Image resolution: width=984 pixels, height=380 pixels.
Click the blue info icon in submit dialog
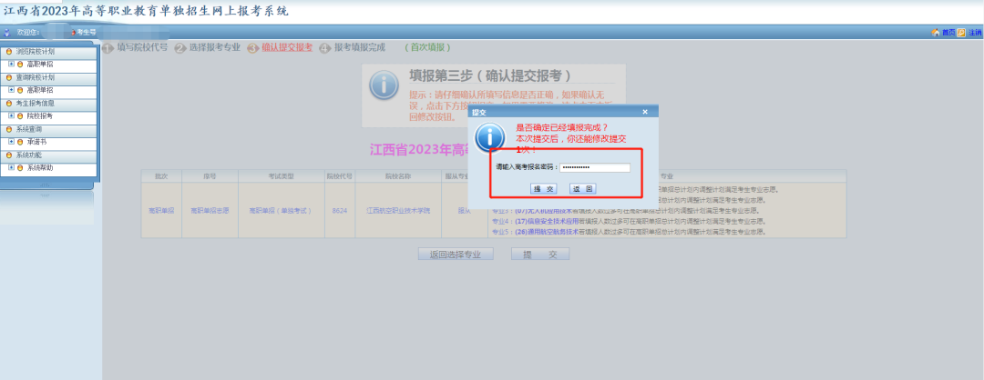tap(492, 137)
